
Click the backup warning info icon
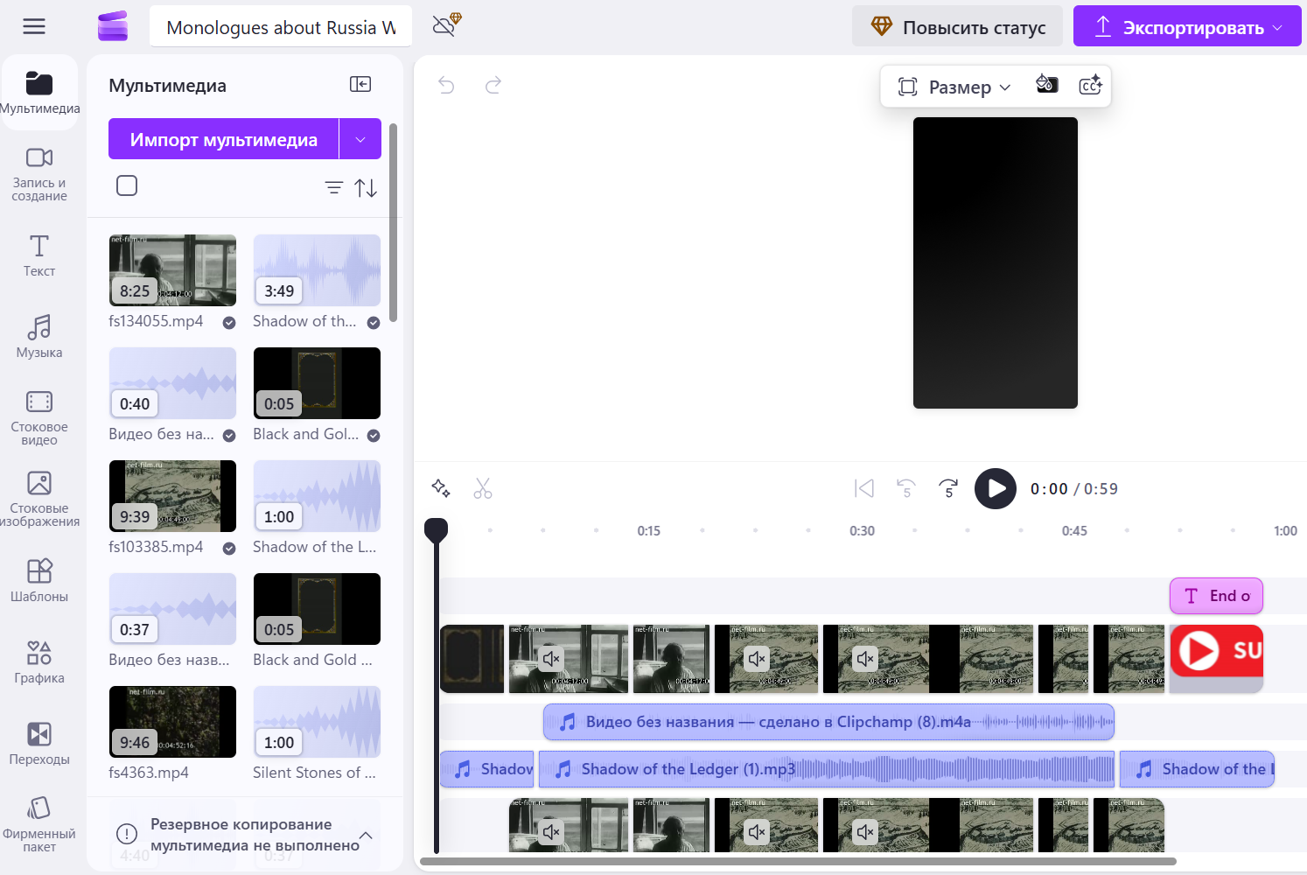click(127, 834)
